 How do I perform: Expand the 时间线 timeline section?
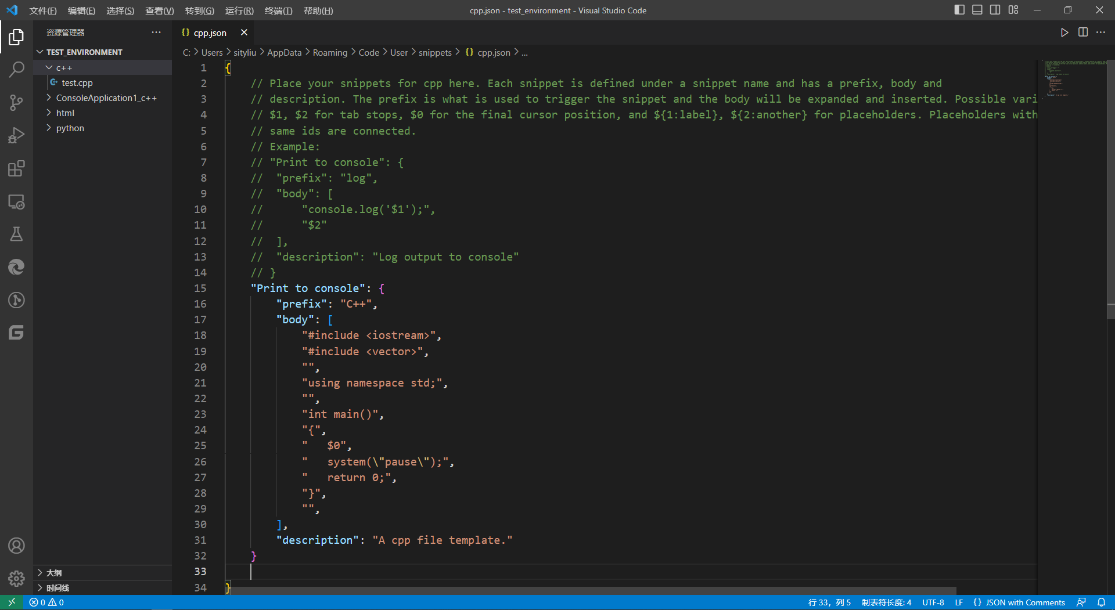click(x=103, y=588)
